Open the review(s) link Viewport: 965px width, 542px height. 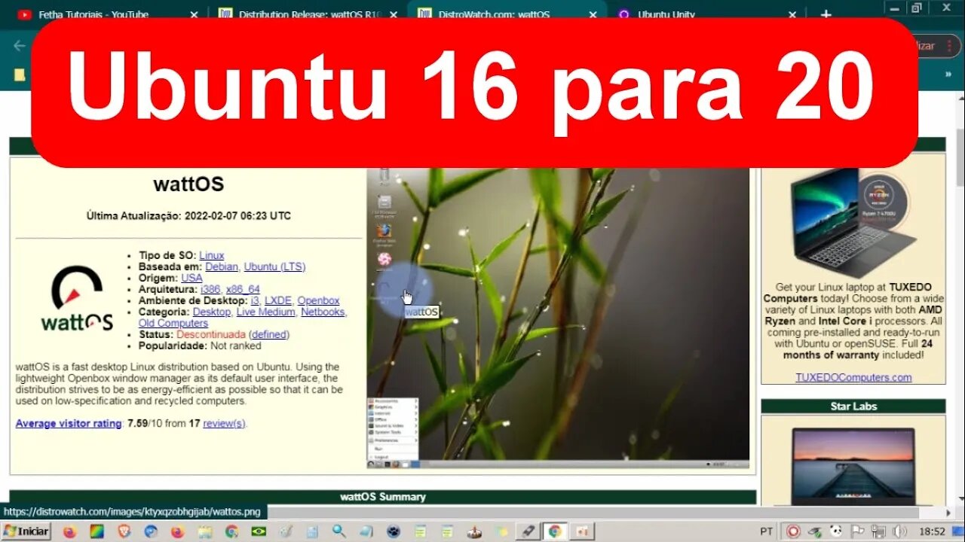224,423
